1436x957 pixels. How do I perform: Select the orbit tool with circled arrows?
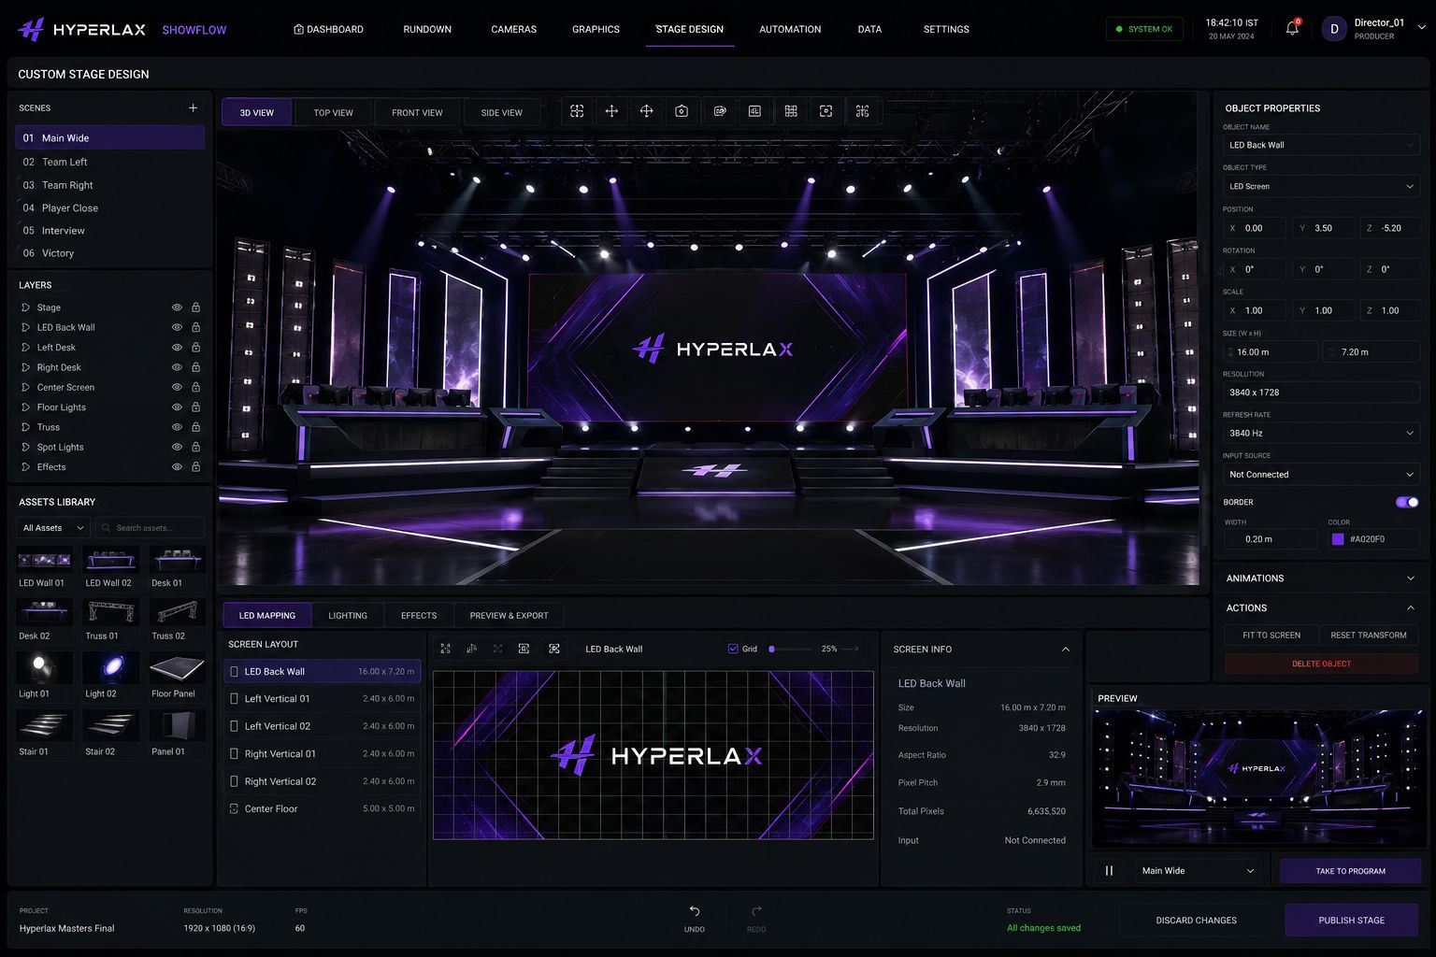[646, 111]
